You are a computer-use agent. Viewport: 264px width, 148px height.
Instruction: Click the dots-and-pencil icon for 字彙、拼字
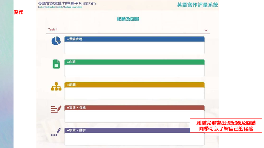56,132
